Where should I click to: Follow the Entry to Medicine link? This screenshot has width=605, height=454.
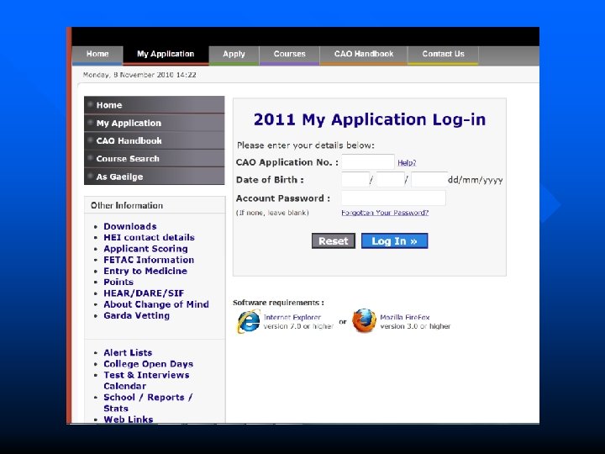pyautogui.click(x=145, y=271)
